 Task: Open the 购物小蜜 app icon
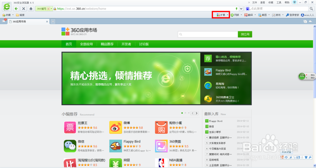(161, 127)
